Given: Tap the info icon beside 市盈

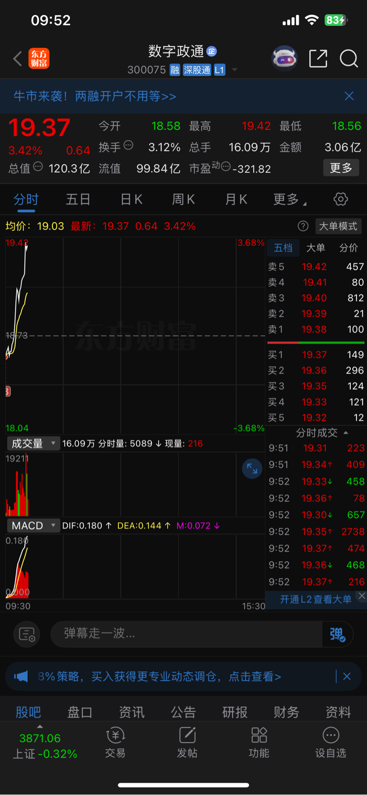Looking at the screenshot, I should [x=226, y=166].
